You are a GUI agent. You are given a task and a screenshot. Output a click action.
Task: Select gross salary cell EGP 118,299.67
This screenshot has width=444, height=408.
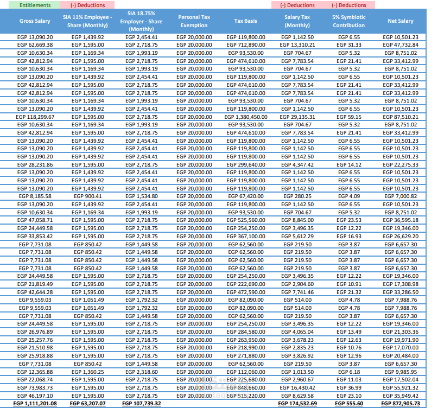(35, 117)
